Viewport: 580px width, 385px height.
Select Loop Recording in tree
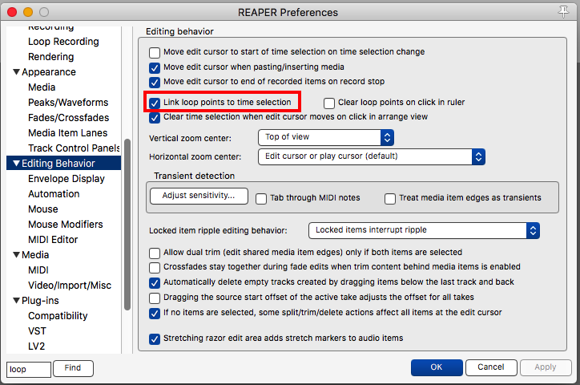63,42
